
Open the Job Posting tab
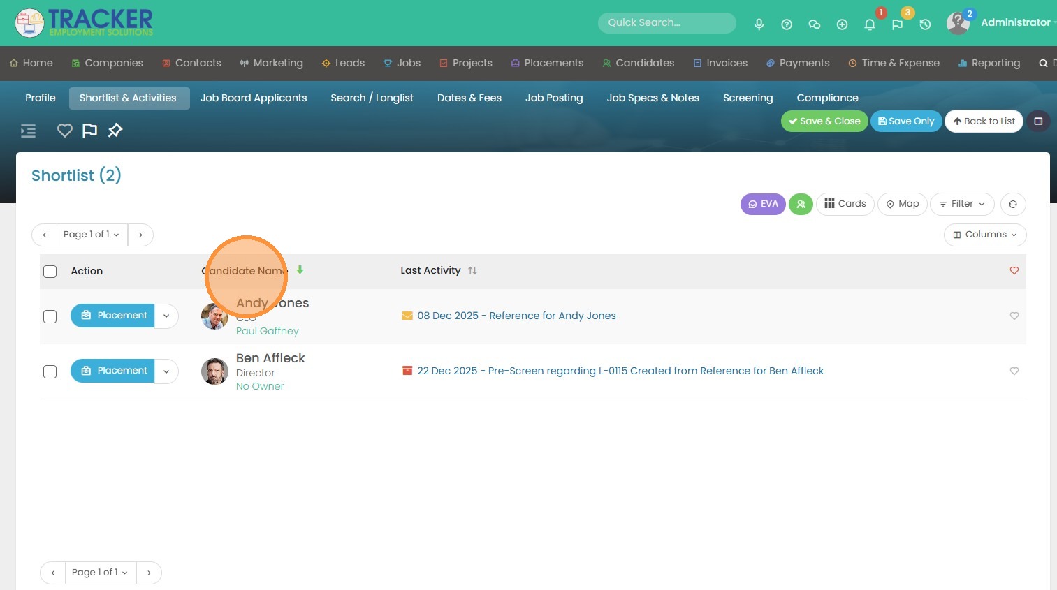click(x=554, y=98)
